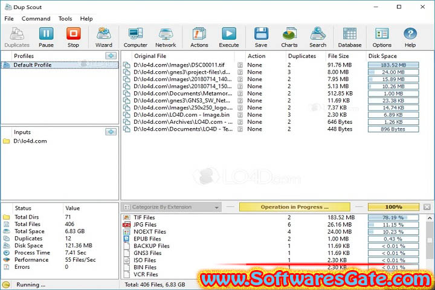The height and width of the screenshot is (290, 435).
Task: Click the Process Time status row
Action: click(60, 253)
